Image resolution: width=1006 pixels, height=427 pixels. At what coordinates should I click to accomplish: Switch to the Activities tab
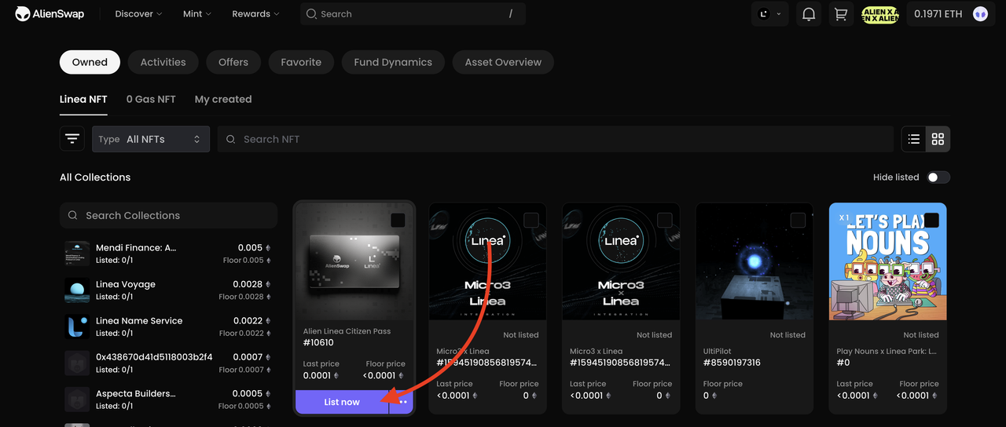coord(163,62)
